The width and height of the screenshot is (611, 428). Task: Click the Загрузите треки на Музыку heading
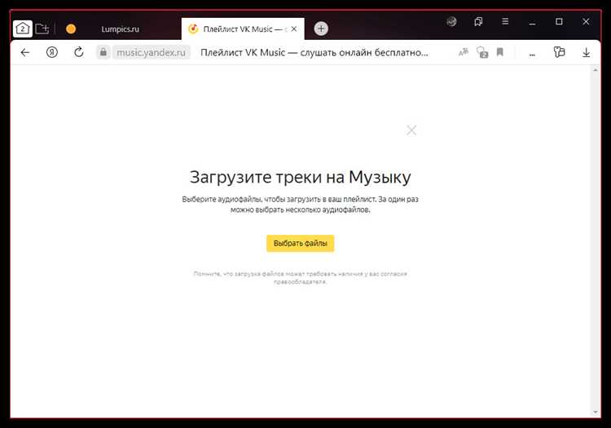(x=300, y=178)
